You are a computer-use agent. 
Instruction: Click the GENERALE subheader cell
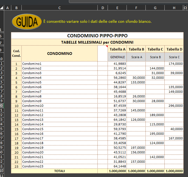117,57
